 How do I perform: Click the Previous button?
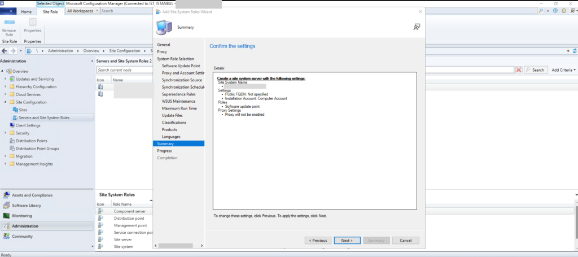tap(318, 240)
